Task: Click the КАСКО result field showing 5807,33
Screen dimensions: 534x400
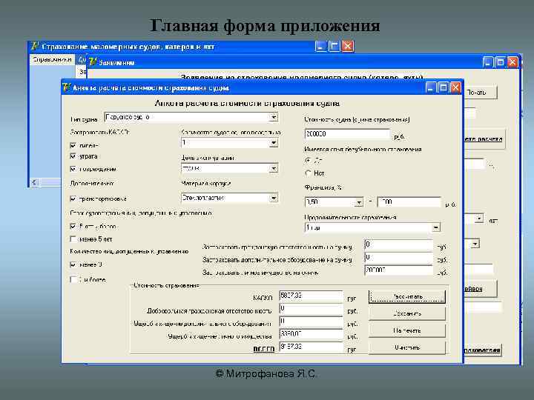Action: tap(311, 296)
